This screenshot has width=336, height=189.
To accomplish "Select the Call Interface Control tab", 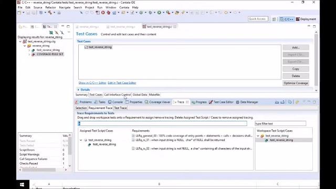I will click(x=118, y=94).
